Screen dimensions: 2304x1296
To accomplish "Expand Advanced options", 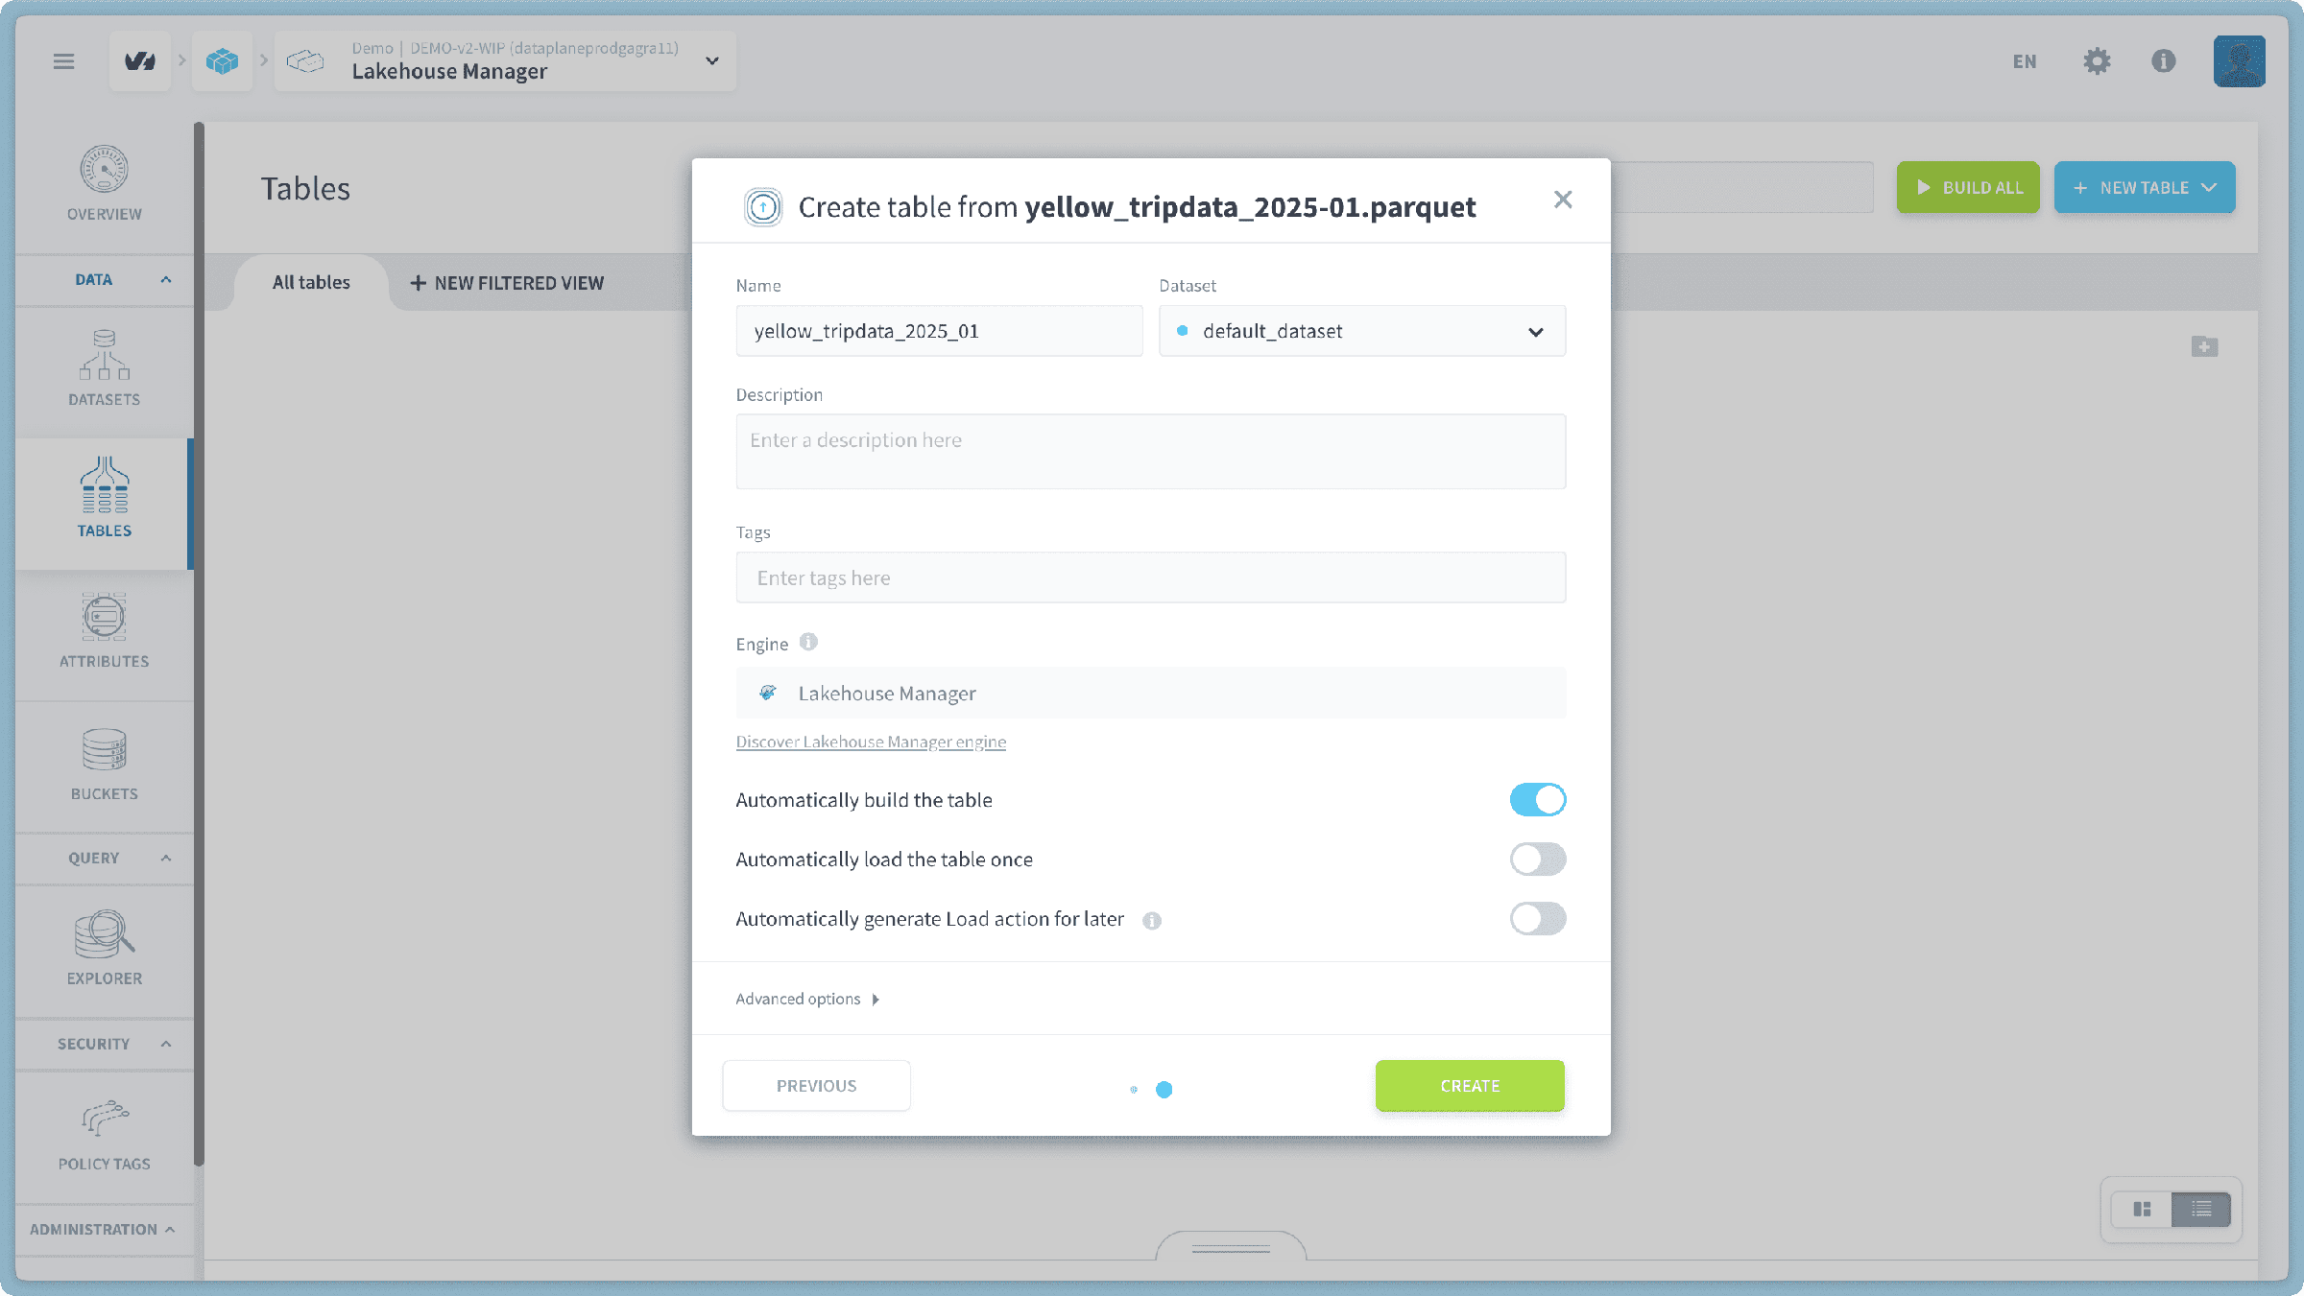I will (807, 999).
